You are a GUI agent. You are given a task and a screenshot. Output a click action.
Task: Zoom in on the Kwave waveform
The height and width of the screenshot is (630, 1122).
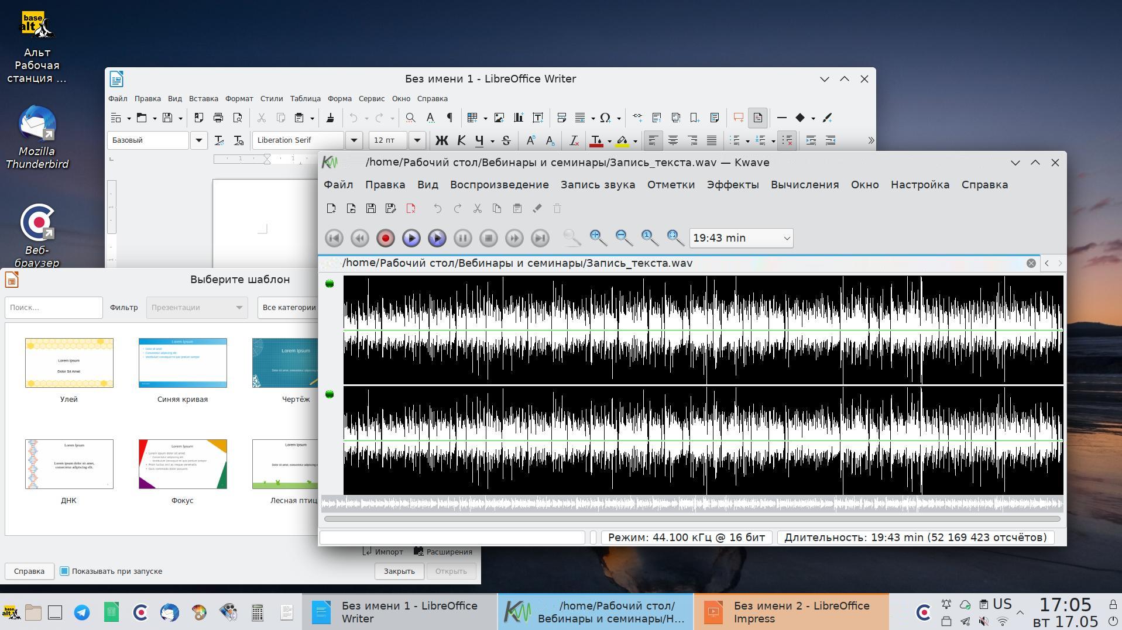tap(598, 237)
